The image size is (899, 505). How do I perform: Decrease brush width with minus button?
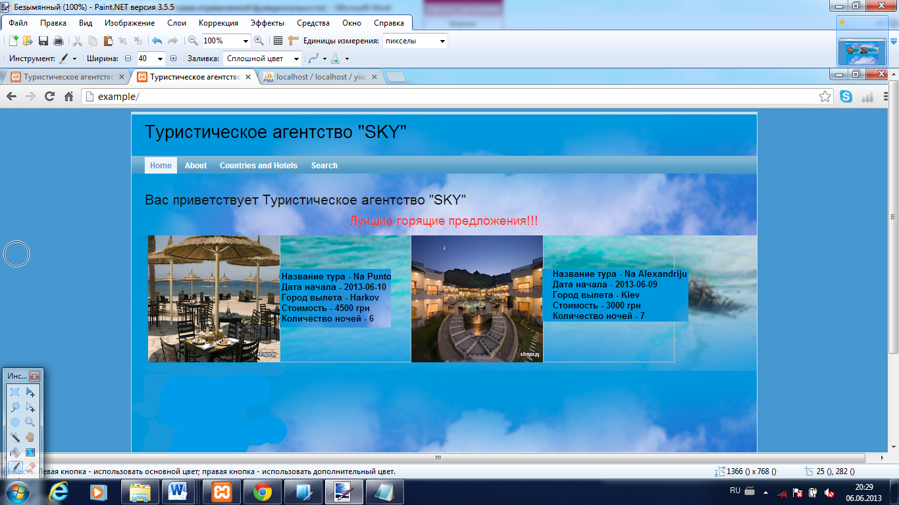(128, 59)
